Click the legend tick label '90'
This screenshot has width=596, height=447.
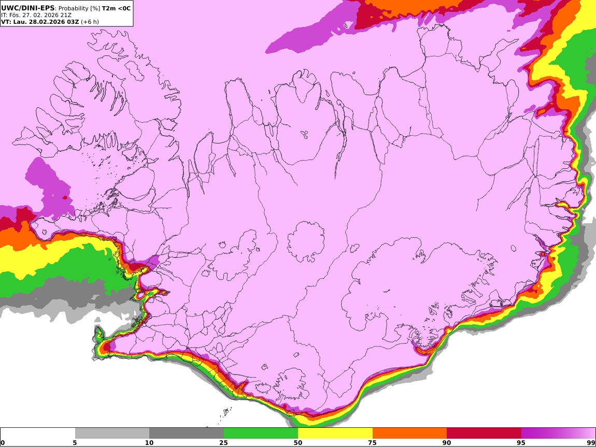coord(447,442)
